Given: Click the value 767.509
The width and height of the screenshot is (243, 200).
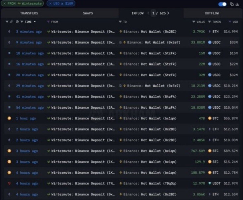Looking at the screenshot, I should (x=198, y=151).
